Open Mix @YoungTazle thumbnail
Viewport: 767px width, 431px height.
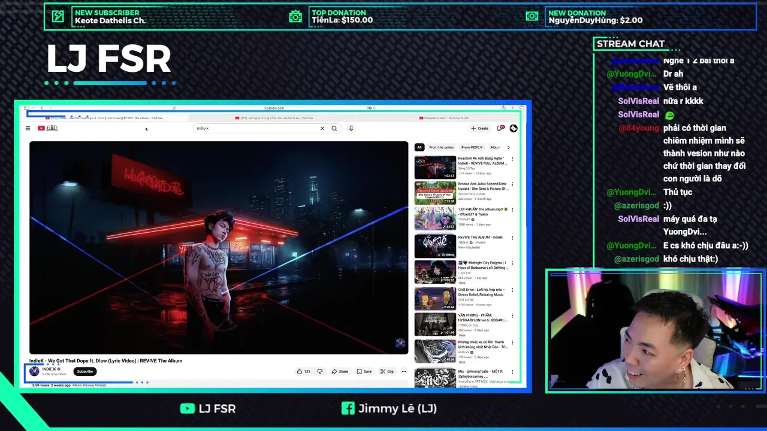pos(435,377)
